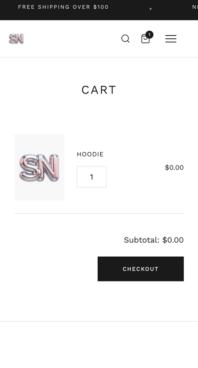This screenshot has width=198, height=368.
Task: Open the SN hoodie product thumbnail
Action: coord(39,167)
